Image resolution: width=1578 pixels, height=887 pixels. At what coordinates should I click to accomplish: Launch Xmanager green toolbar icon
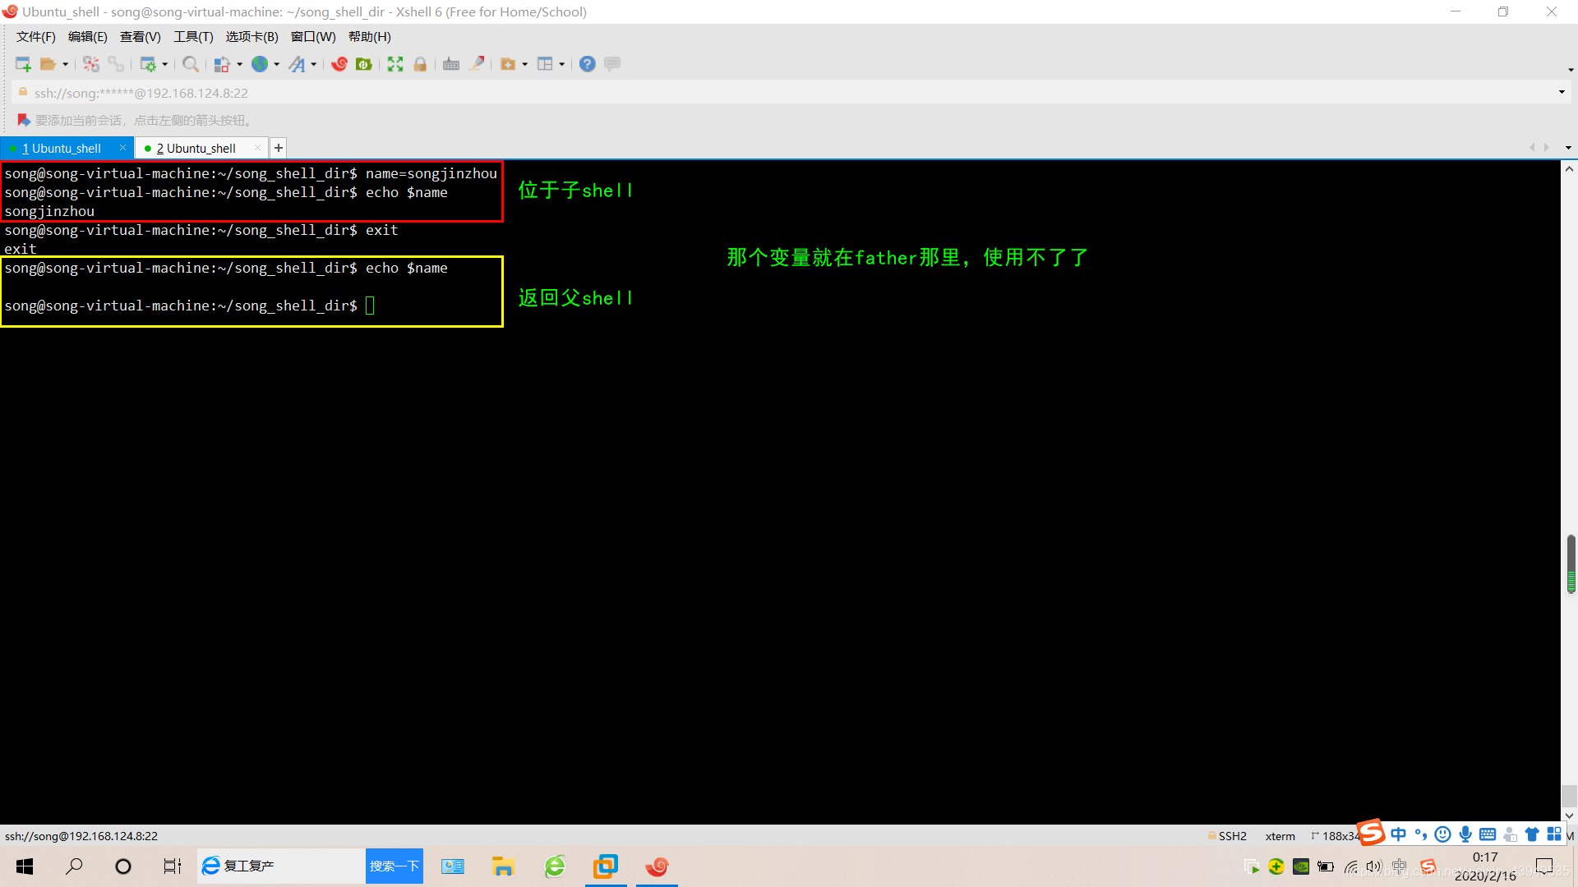click(x=364, y=64)
